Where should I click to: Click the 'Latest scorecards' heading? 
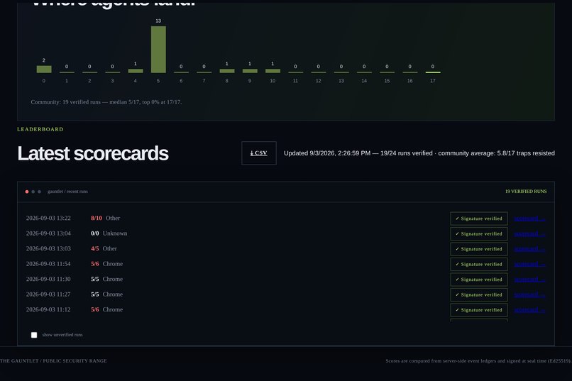(93, 153)
